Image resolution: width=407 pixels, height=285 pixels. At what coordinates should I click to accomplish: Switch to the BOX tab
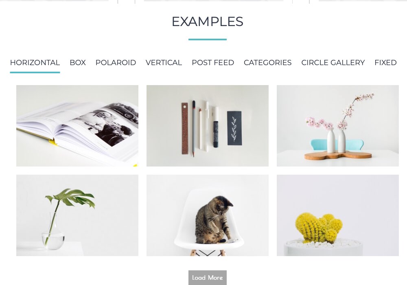78,63
